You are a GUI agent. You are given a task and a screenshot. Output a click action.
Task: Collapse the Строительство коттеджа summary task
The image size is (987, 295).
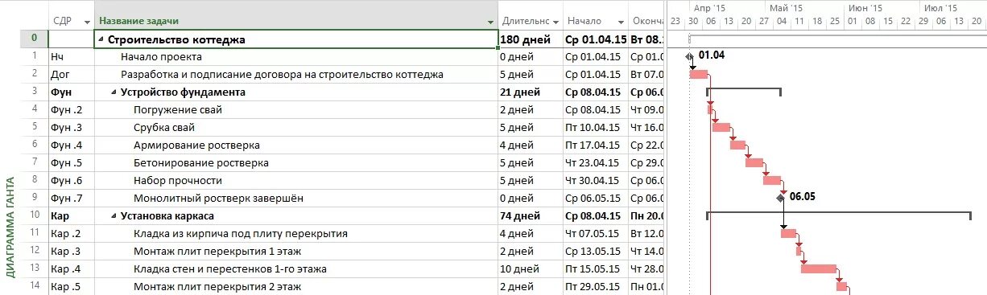[101, 39]
